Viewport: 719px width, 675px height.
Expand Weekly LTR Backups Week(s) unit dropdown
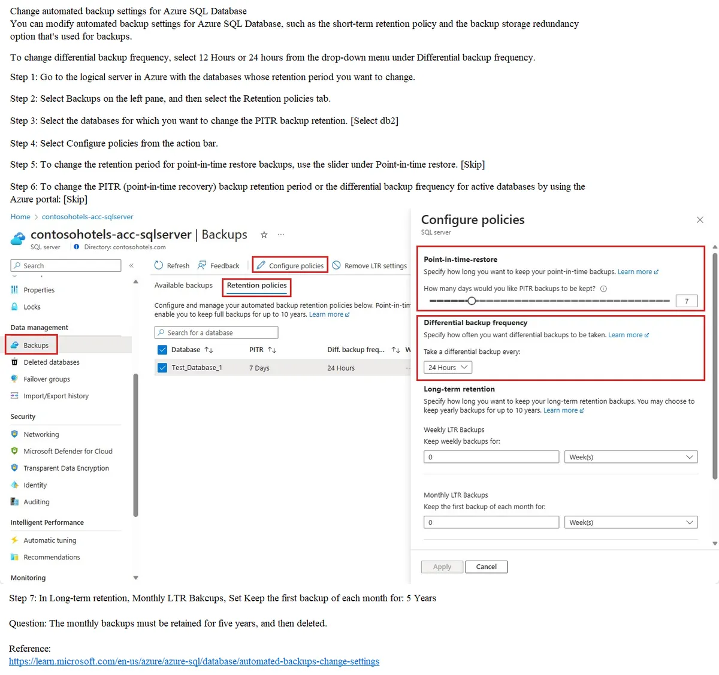click(631, 457)
